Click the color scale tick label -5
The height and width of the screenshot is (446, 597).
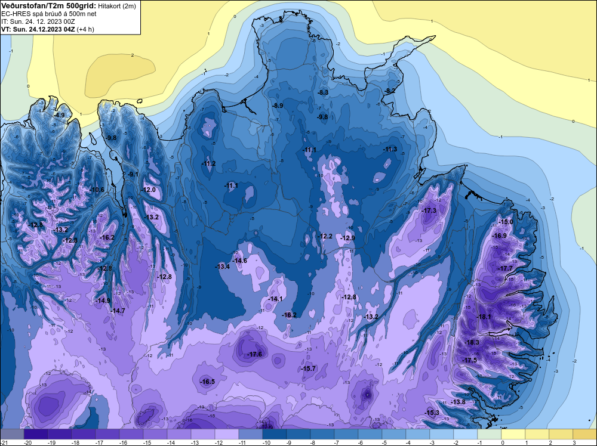click(x=385, y=442)
